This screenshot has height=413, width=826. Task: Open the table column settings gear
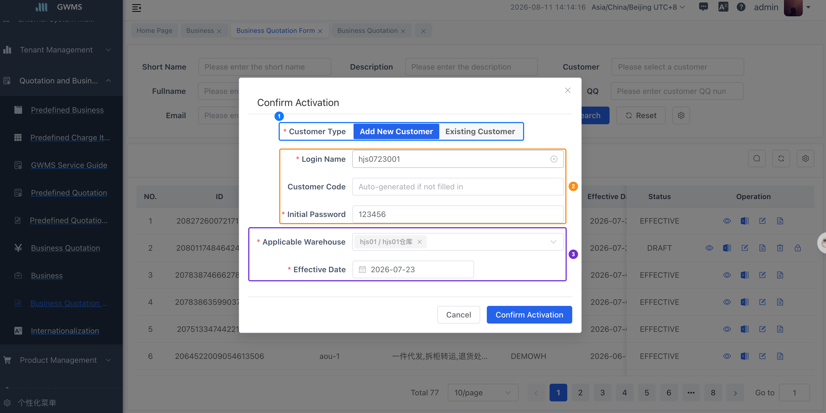[x=806, y=158]
